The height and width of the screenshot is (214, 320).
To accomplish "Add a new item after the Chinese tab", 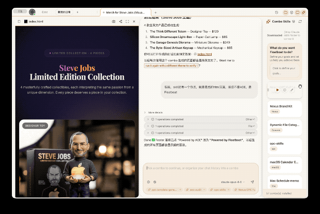I will pyautogui.click(x=77, y=12).
